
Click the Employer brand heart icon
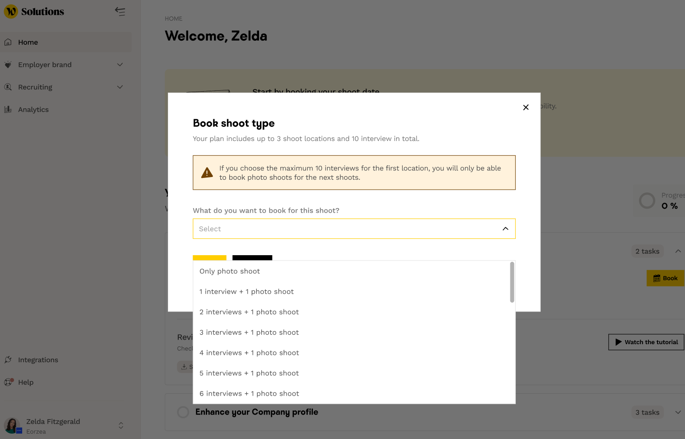[8, 65]
